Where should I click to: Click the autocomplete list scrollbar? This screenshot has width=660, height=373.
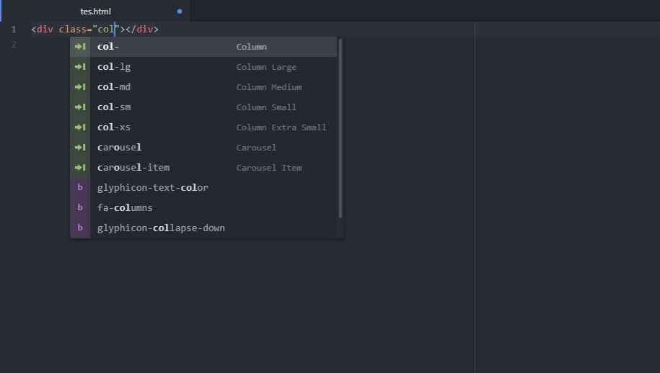[340, 128]
